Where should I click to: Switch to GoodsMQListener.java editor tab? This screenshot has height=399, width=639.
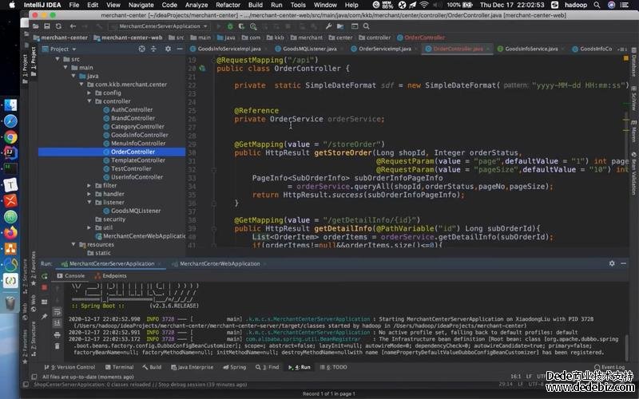pyautogui.click(x=309, y=49)
